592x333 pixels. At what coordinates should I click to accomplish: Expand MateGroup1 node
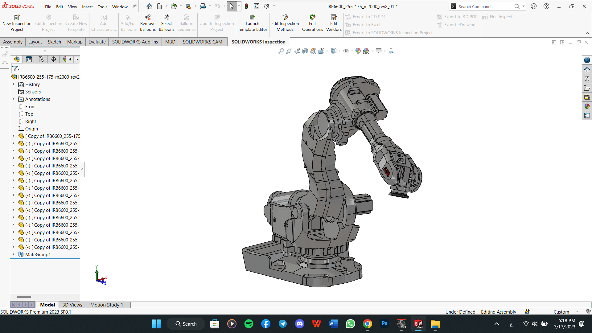pyautogui.click(x=14, y=254)
